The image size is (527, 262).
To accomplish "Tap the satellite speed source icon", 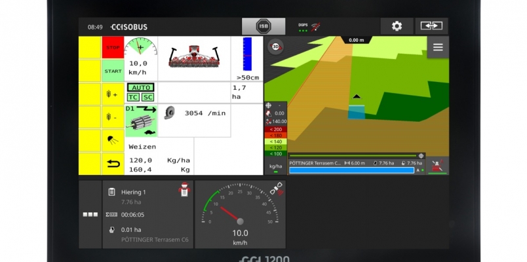I will coord(277,189).
